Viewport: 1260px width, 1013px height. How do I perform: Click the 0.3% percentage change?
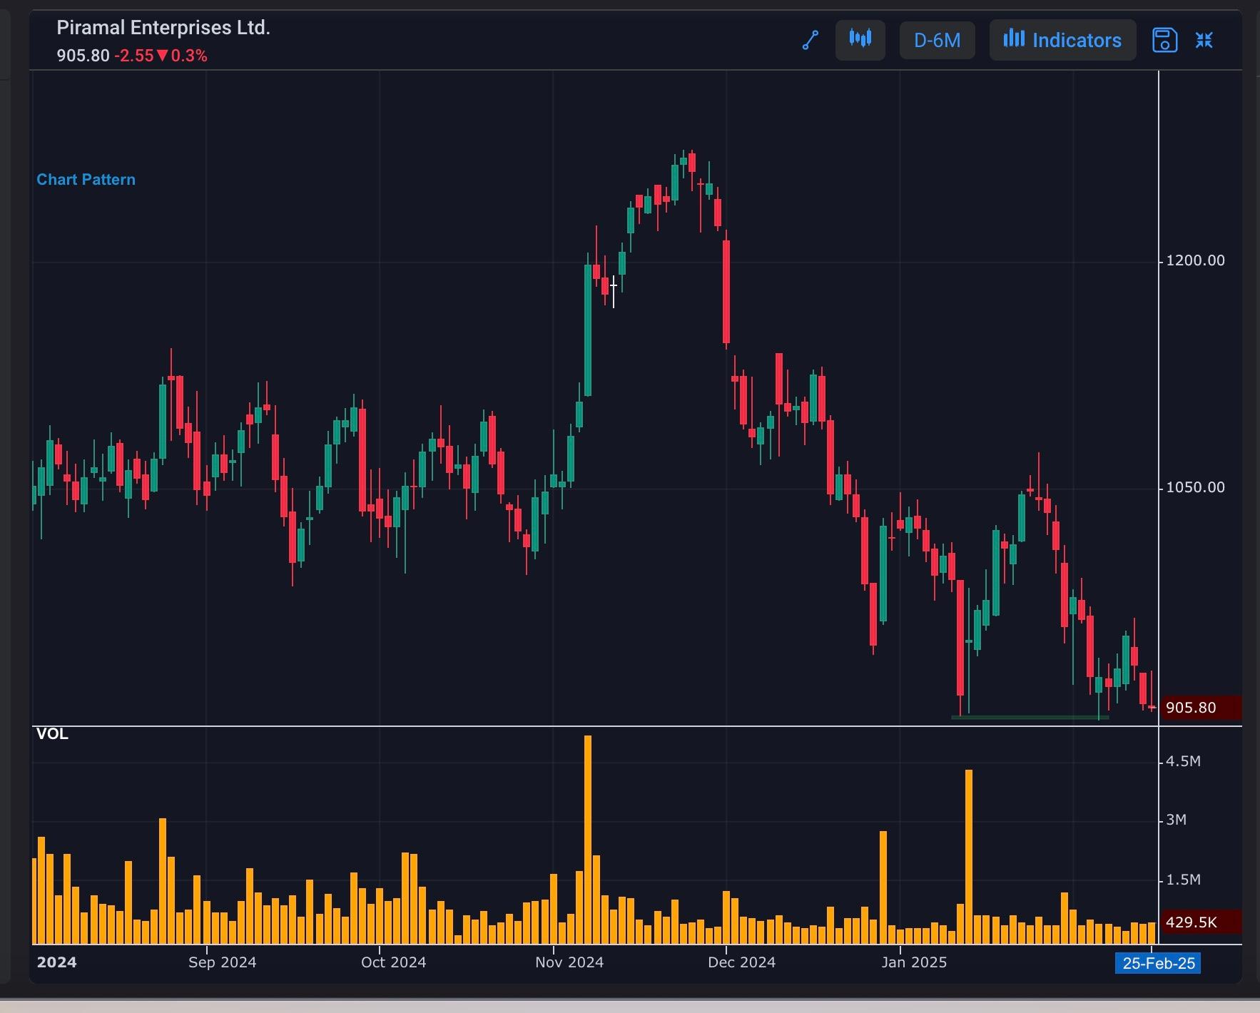(189, 56)
